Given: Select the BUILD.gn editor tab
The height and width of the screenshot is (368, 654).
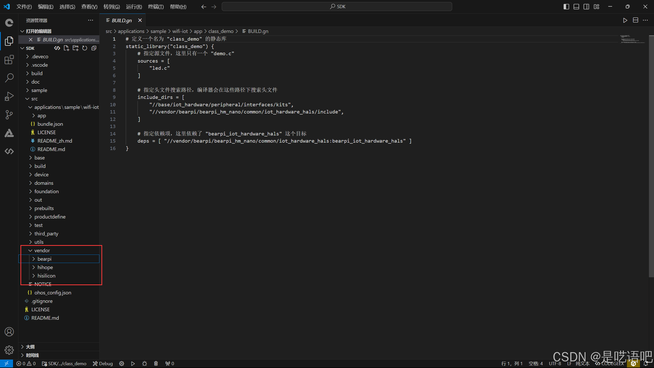Looking at the screenshot, I should [x=122, y=20].
